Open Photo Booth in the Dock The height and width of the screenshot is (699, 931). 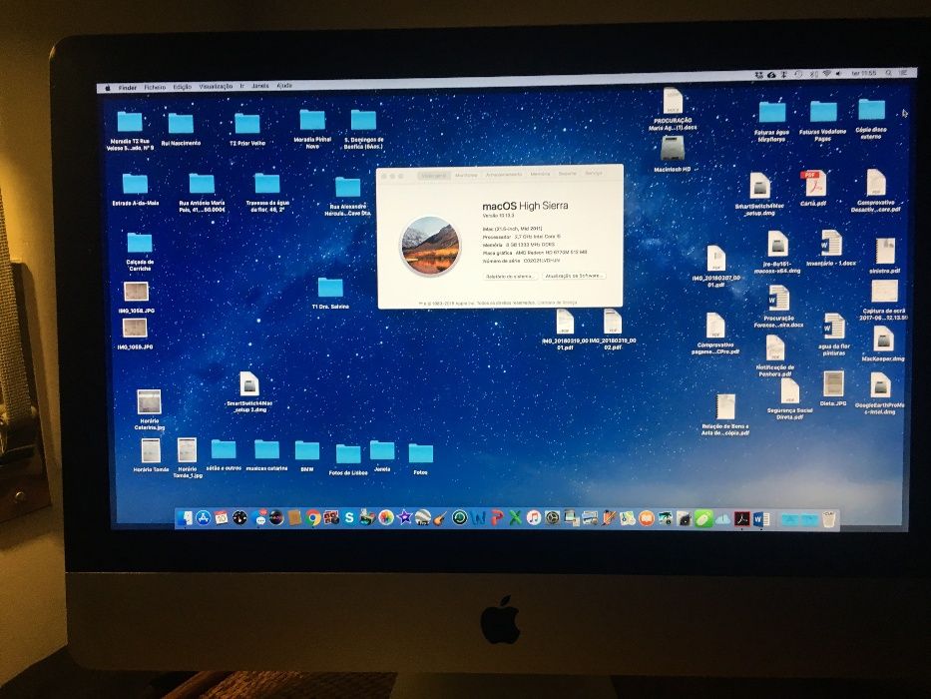tap(331, 518)
